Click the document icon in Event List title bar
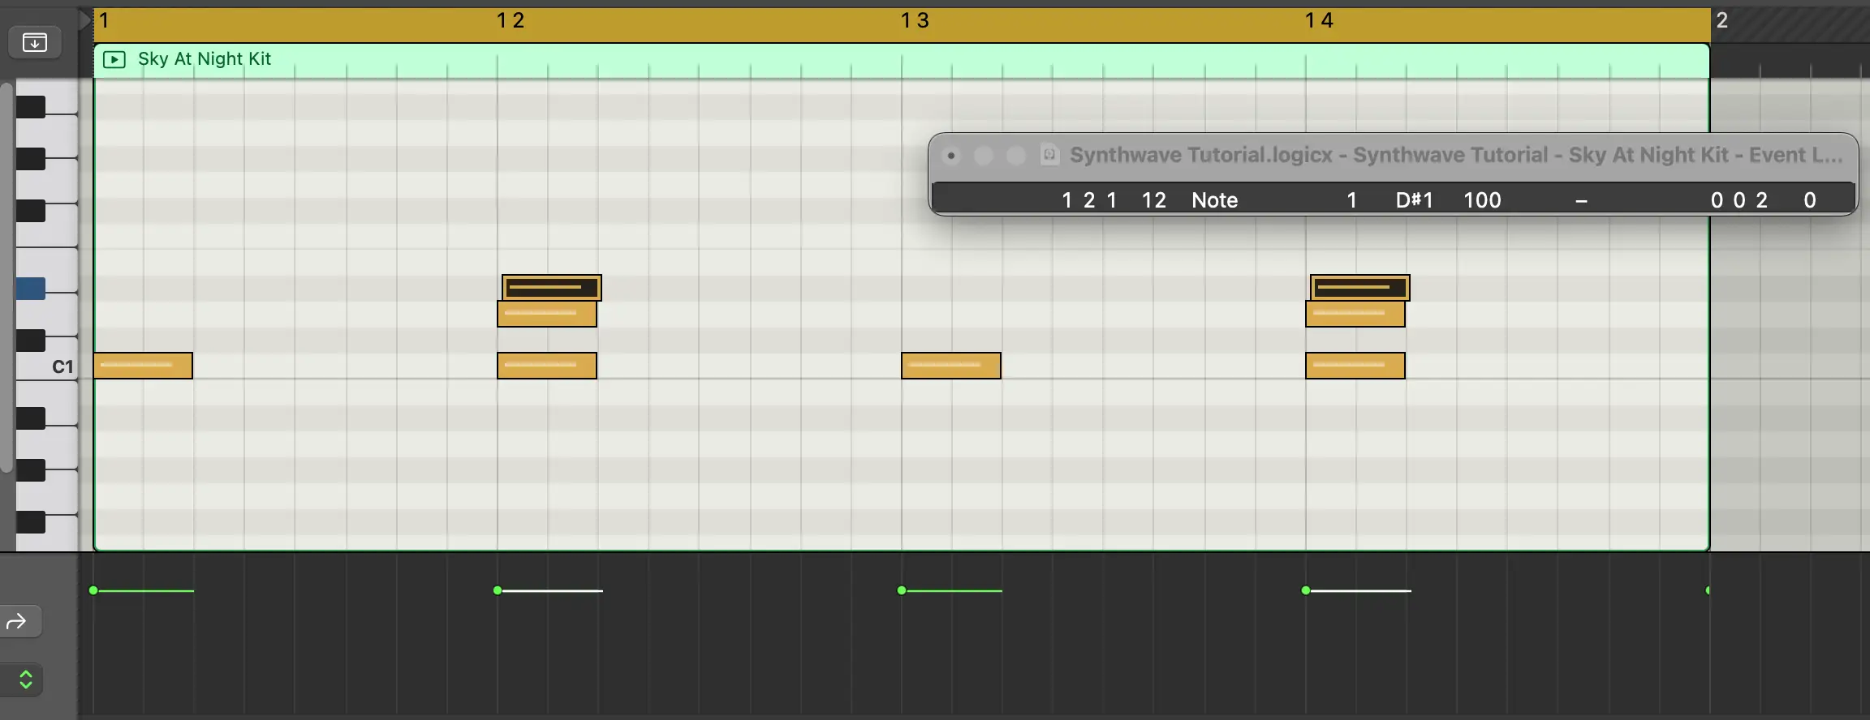 point(1049,155)
